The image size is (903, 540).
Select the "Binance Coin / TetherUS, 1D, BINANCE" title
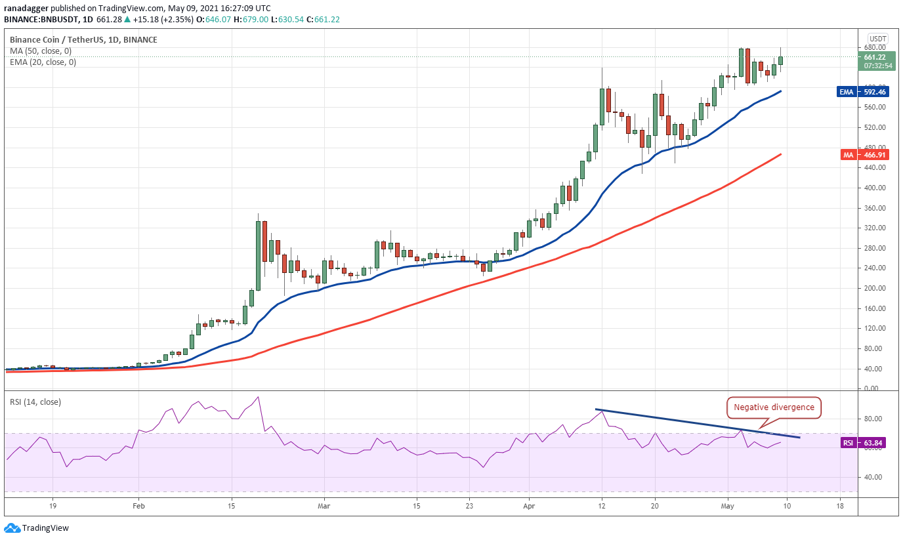[83, 39]
